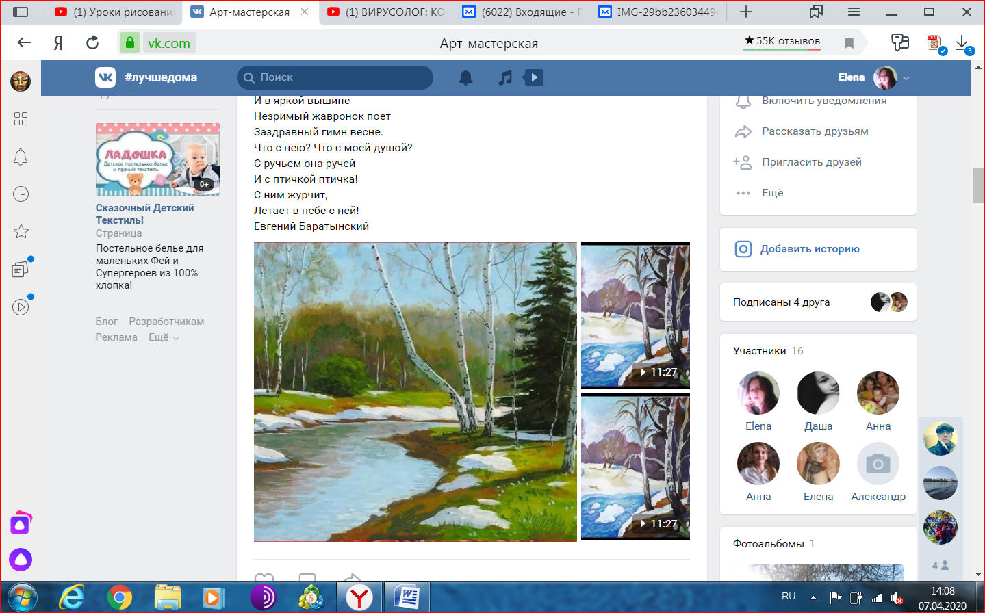985x613 pixels.
Task: Open the large birch river painting
Action: coord(415,392)
